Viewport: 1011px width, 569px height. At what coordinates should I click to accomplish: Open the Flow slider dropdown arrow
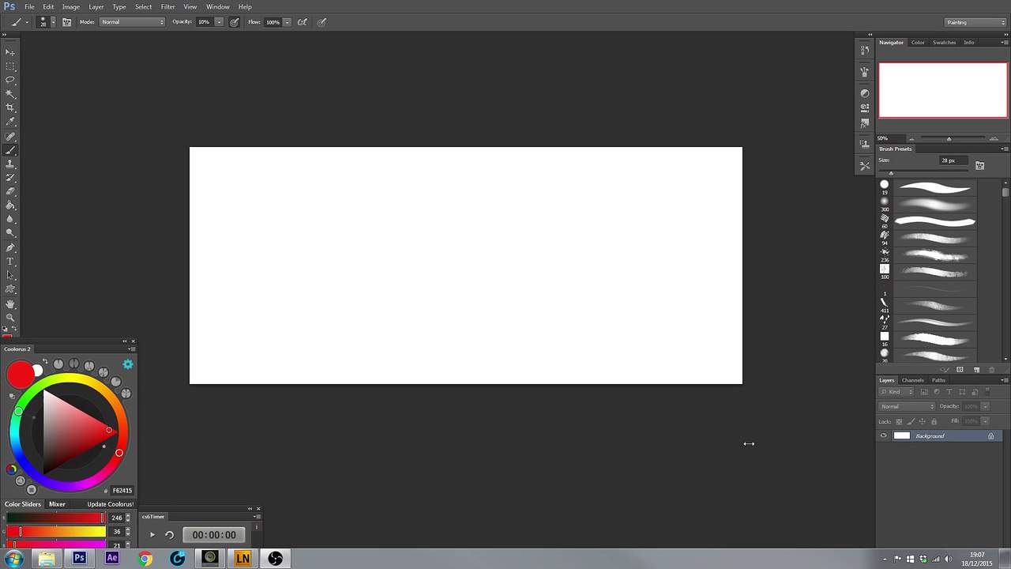287,22
